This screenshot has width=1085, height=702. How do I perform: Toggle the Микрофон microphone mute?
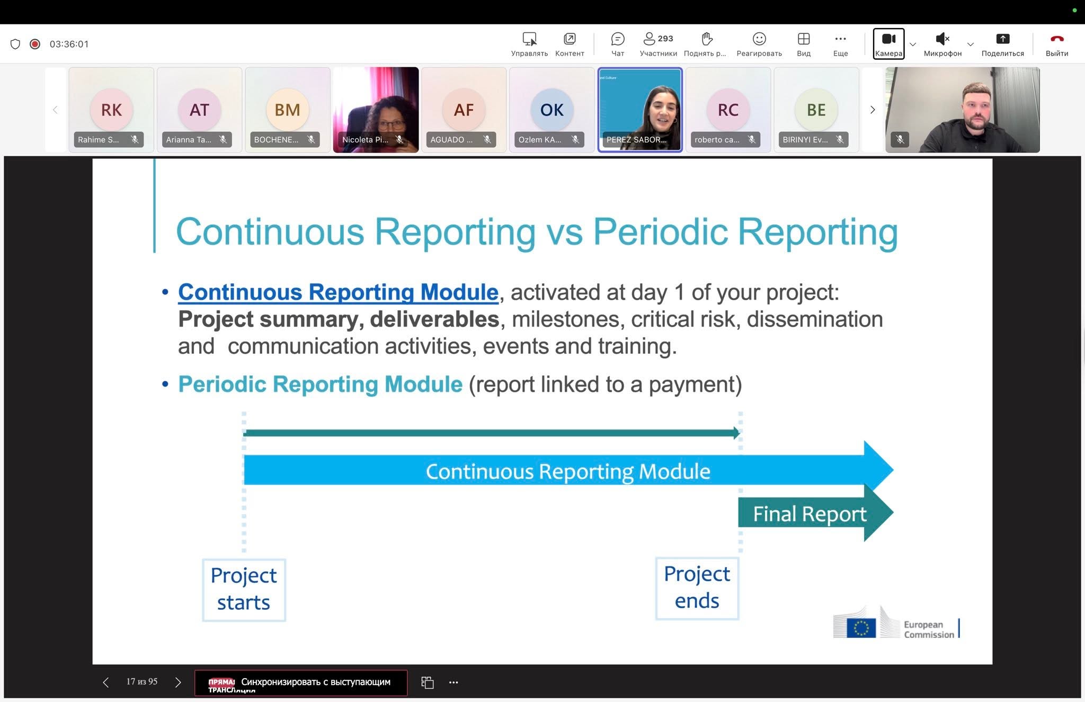point(942,44)
